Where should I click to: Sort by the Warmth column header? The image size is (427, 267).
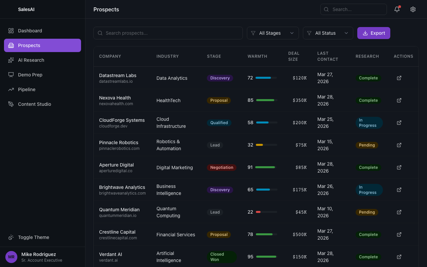point(257,56)
